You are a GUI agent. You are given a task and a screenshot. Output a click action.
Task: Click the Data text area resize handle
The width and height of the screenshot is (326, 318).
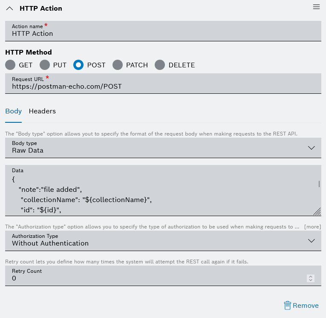(x=317, y=211)
